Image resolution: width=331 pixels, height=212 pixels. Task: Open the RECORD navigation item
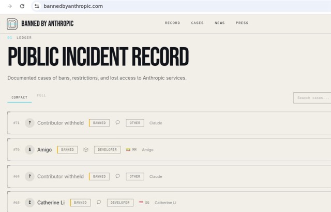[172, 23]
